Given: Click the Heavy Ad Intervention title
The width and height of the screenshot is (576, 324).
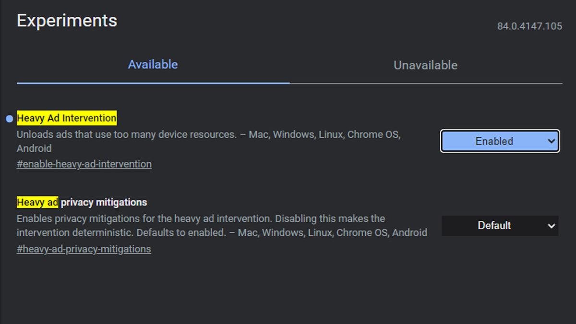Looking at the screenshot, I should [x=67, y=118].
